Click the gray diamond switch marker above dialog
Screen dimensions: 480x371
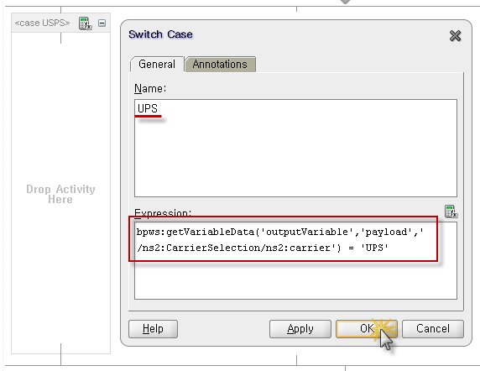coord(345,2)
